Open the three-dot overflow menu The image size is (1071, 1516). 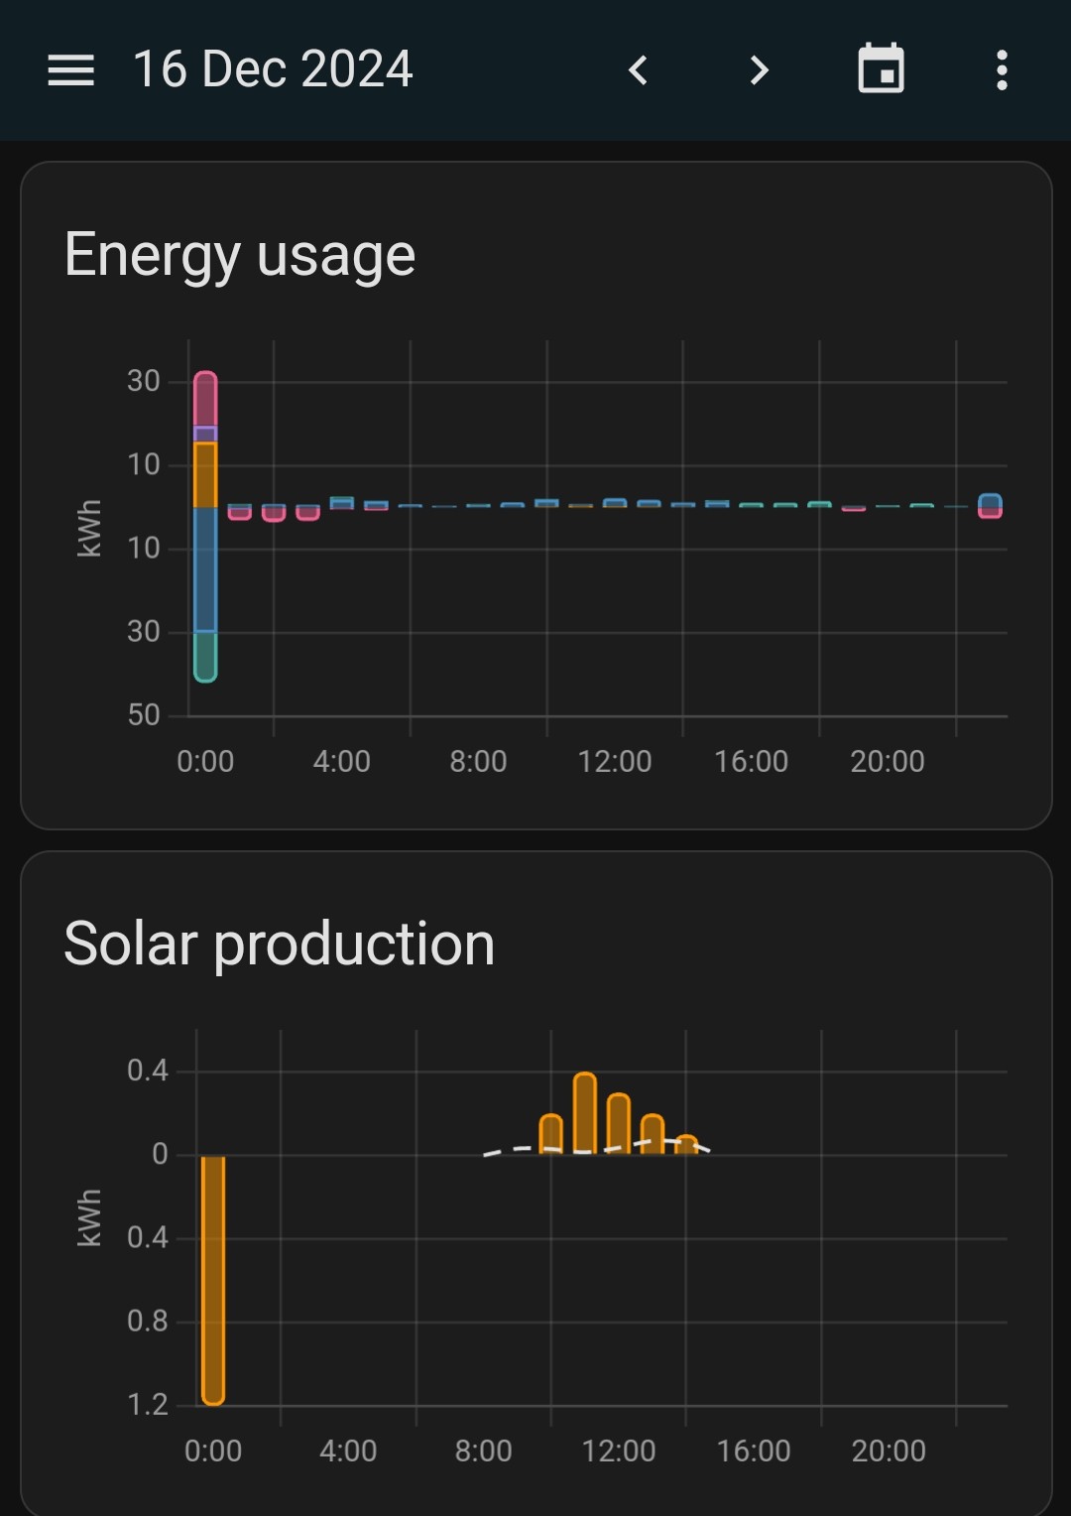tap(1002, 70)
